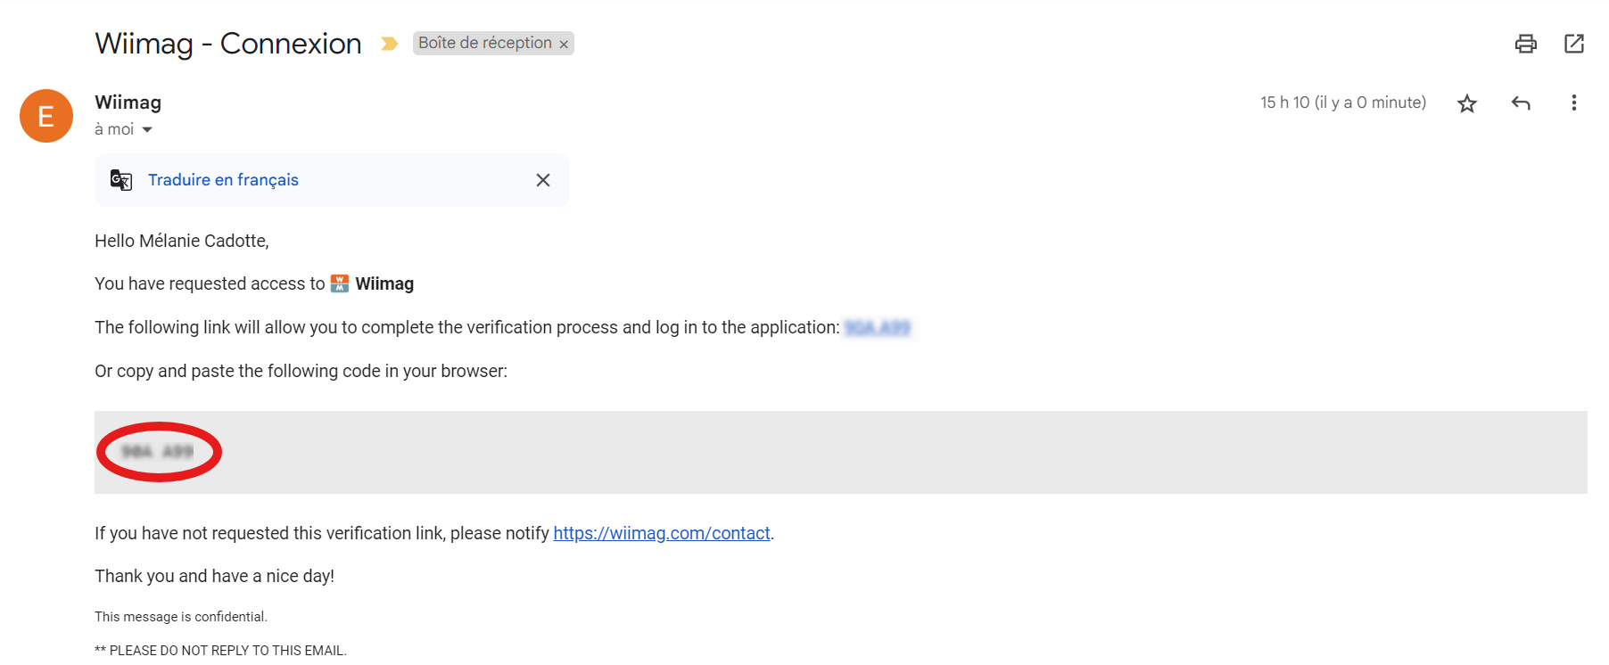Click PLEASE DO NOT REPLY TO THIS EMAIL
This screenshot has width=1609, height=665.
click(221, 650)
